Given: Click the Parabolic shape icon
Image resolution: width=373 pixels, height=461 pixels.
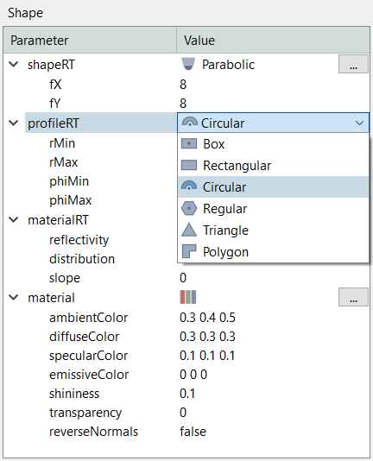Looking at the screenshot, I should tap(188, 64).
